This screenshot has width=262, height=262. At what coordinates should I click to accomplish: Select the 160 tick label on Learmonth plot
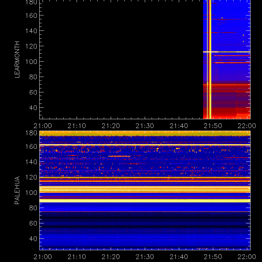pos(31,15)
